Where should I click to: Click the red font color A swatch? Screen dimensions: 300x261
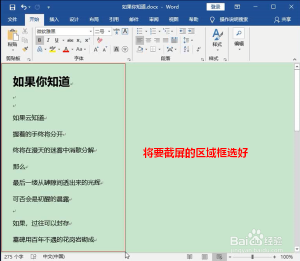(66, 49)
